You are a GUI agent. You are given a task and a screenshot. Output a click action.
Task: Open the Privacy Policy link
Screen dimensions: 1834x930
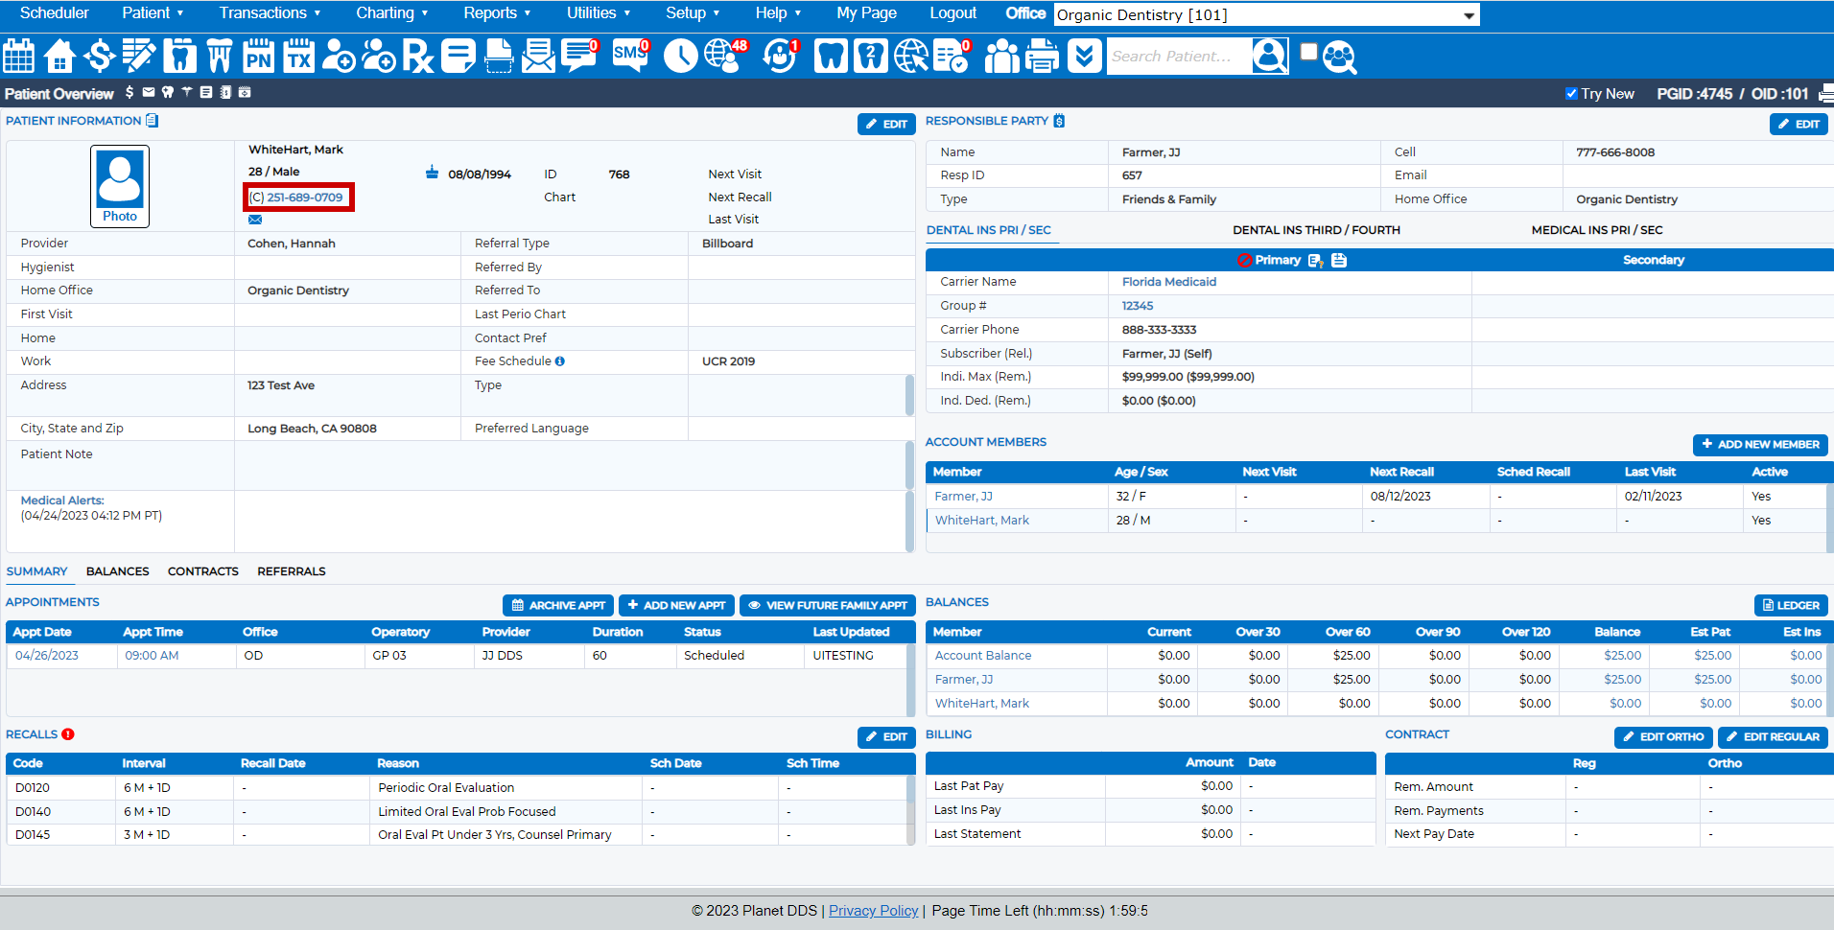coord(873,911)
